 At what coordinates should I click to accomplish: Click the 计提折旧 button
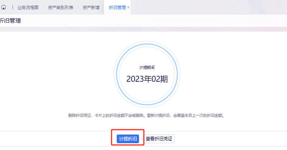tap(128, 139)
